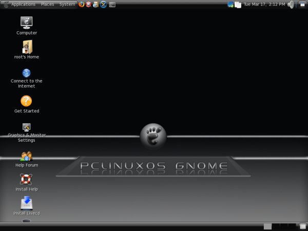Open Graphics & Monitor Settings icon
308x231 pixels.
pos(26,127)
